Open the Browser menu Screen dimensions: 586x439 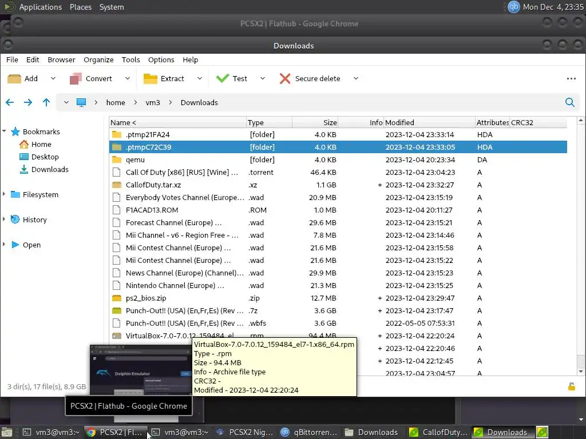(61, 59)
